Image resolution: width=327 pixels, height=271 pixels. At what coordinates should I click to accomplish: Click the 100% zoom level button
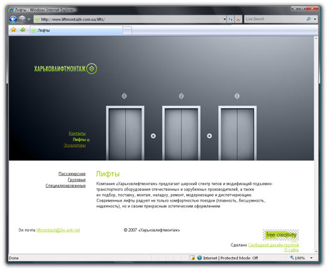(x=297, y=258)
